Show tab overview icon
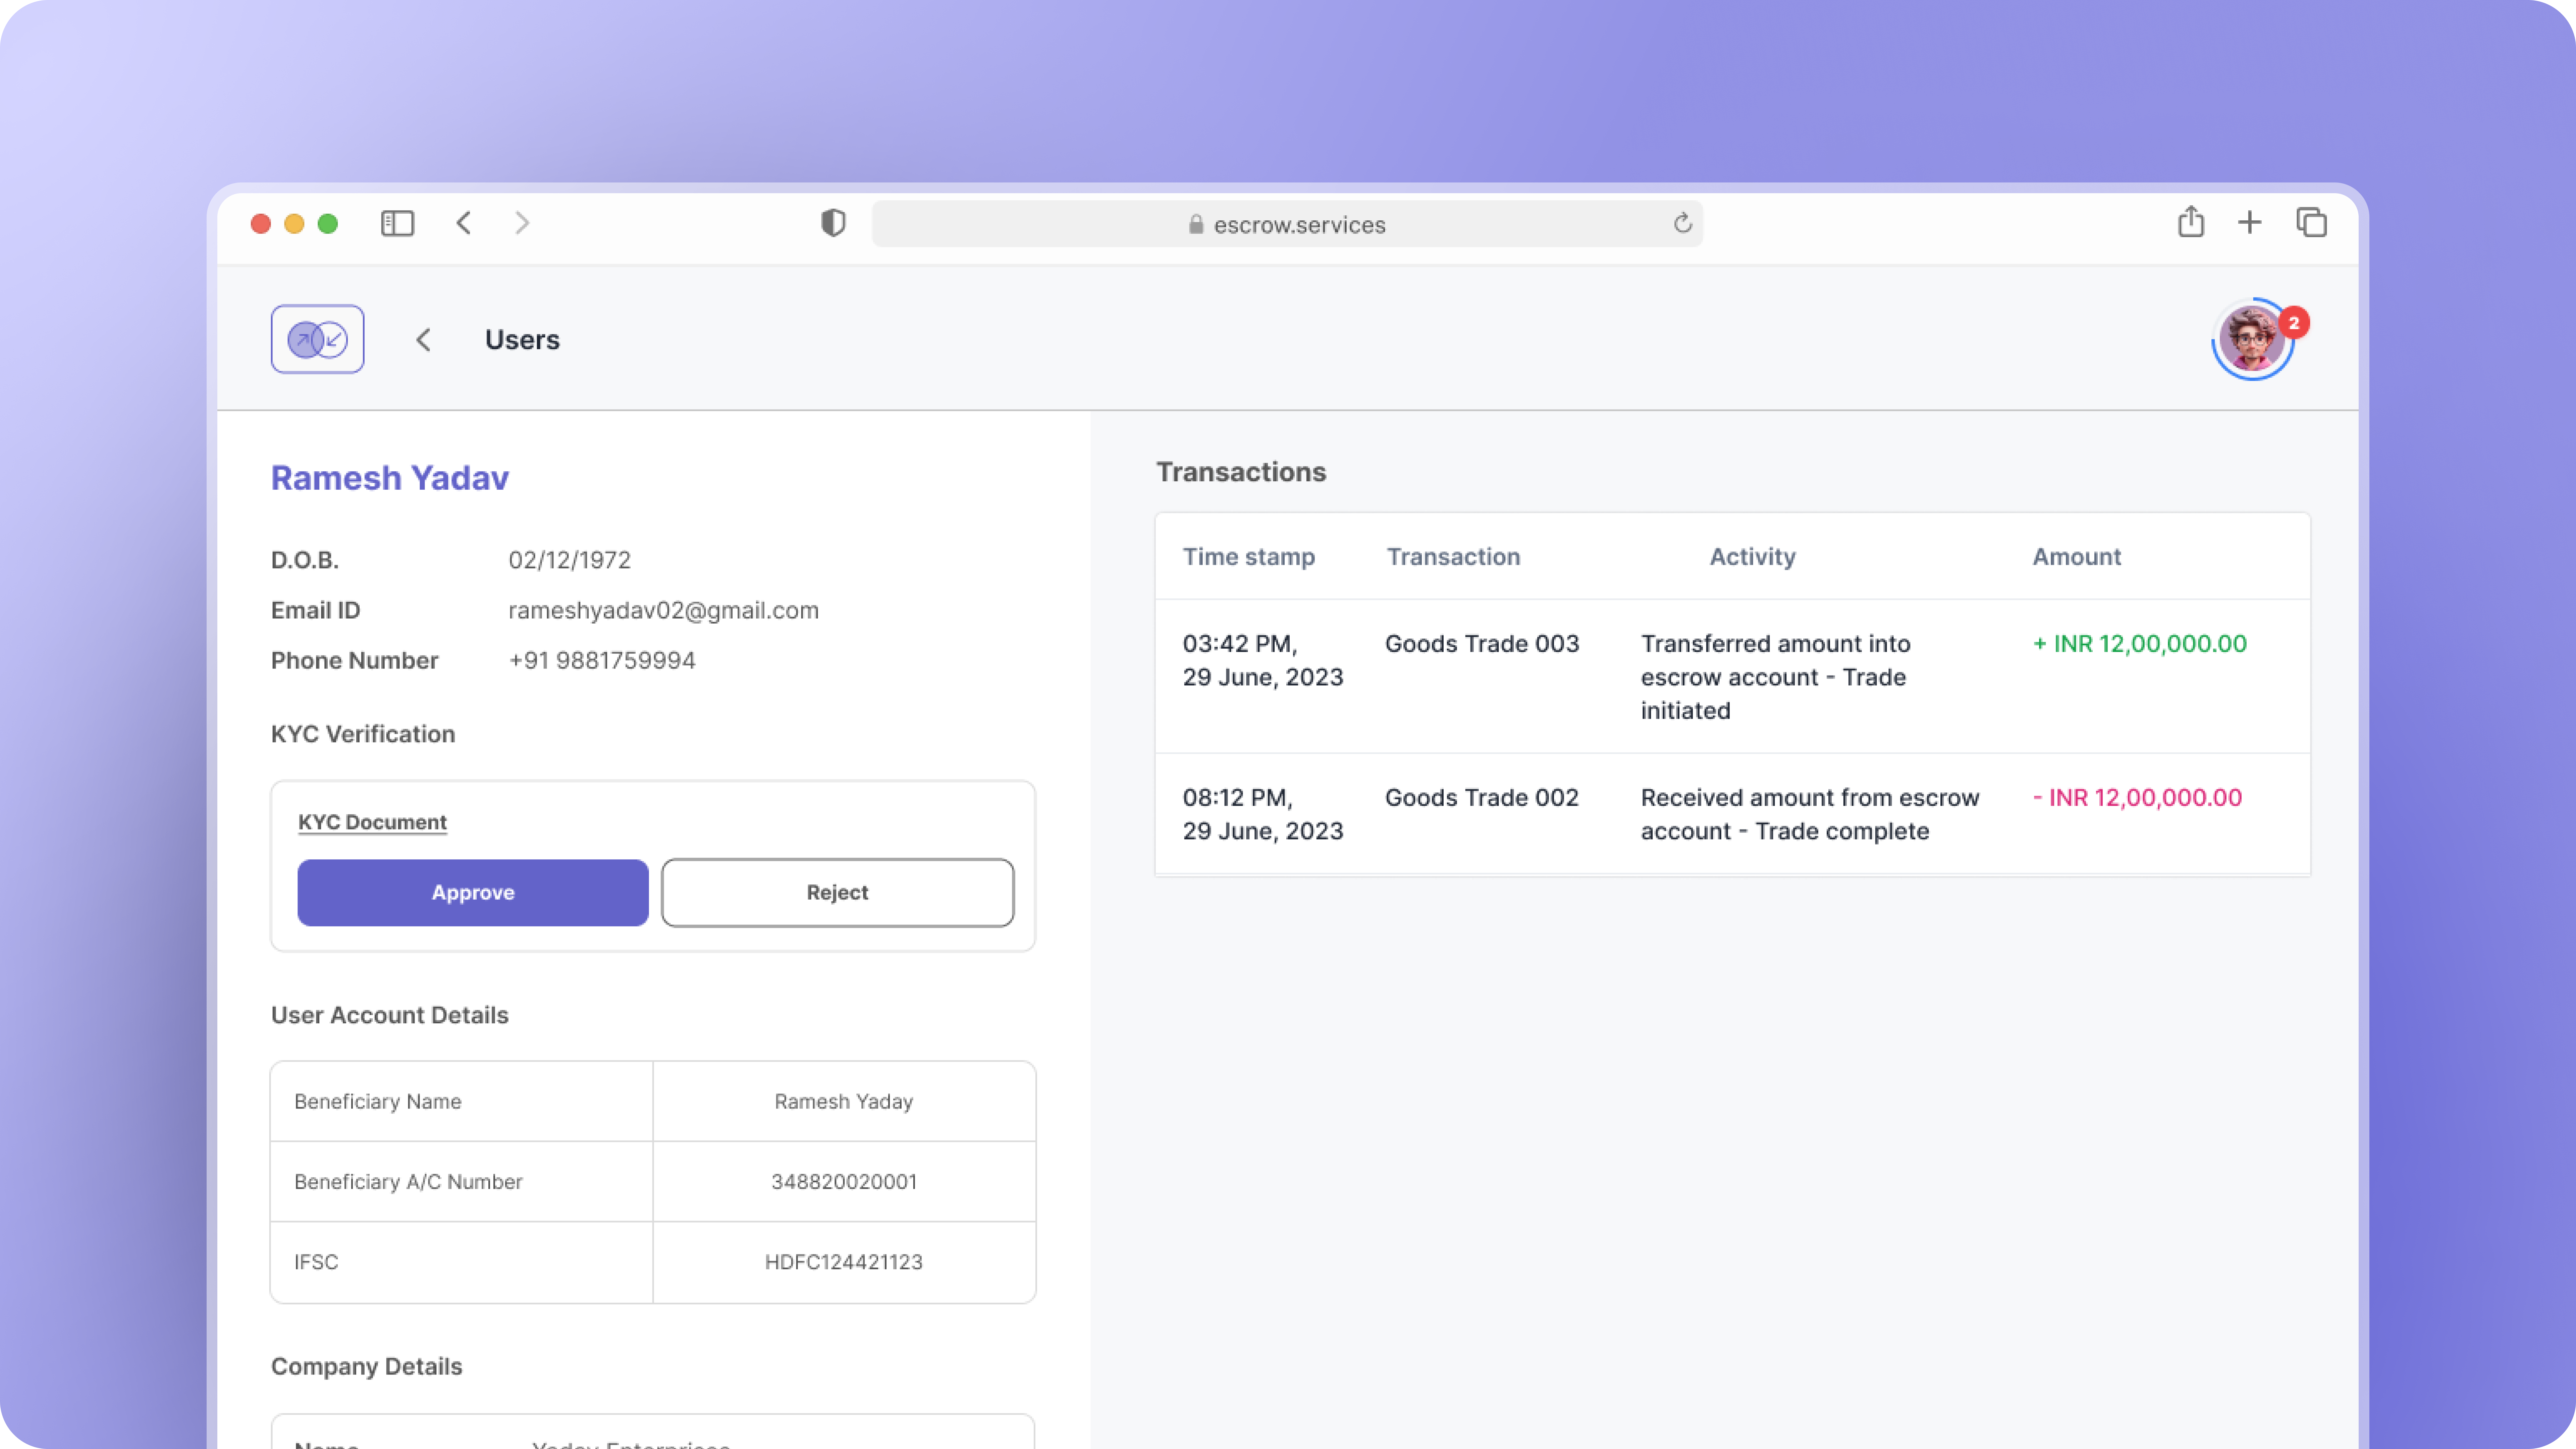2576x1449 pixels. coord(2311,222)
